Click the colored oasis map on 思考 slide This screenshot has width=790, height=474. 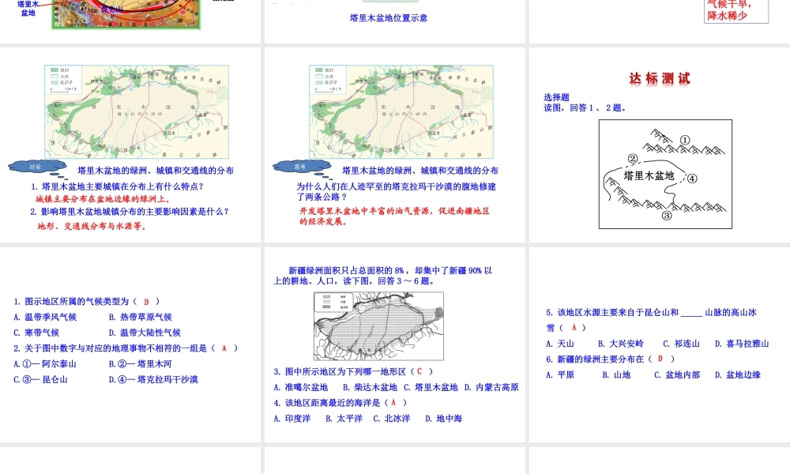click(x=401, y=112)
